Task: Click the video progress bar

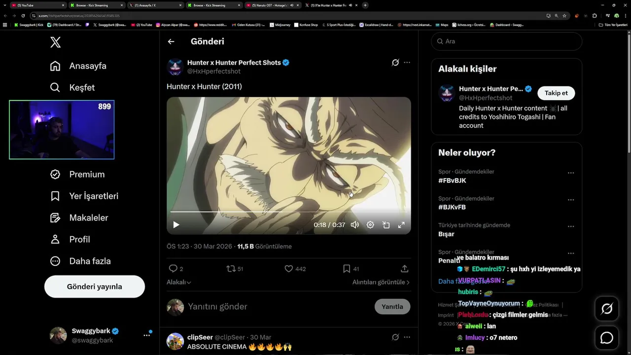Action: [x=289, y=212]
